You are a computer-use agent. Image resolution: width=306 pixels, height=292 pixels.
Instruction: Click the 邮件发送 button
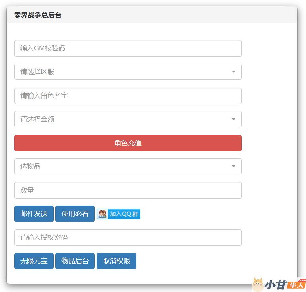34,214
